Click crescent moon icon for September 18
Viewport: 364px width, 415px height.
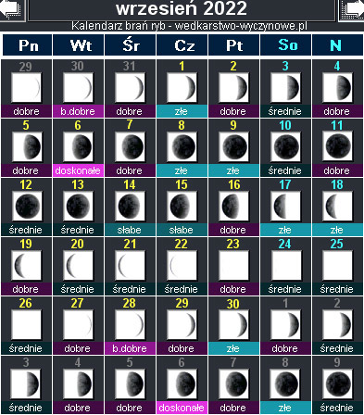click(x=337, y=207)
